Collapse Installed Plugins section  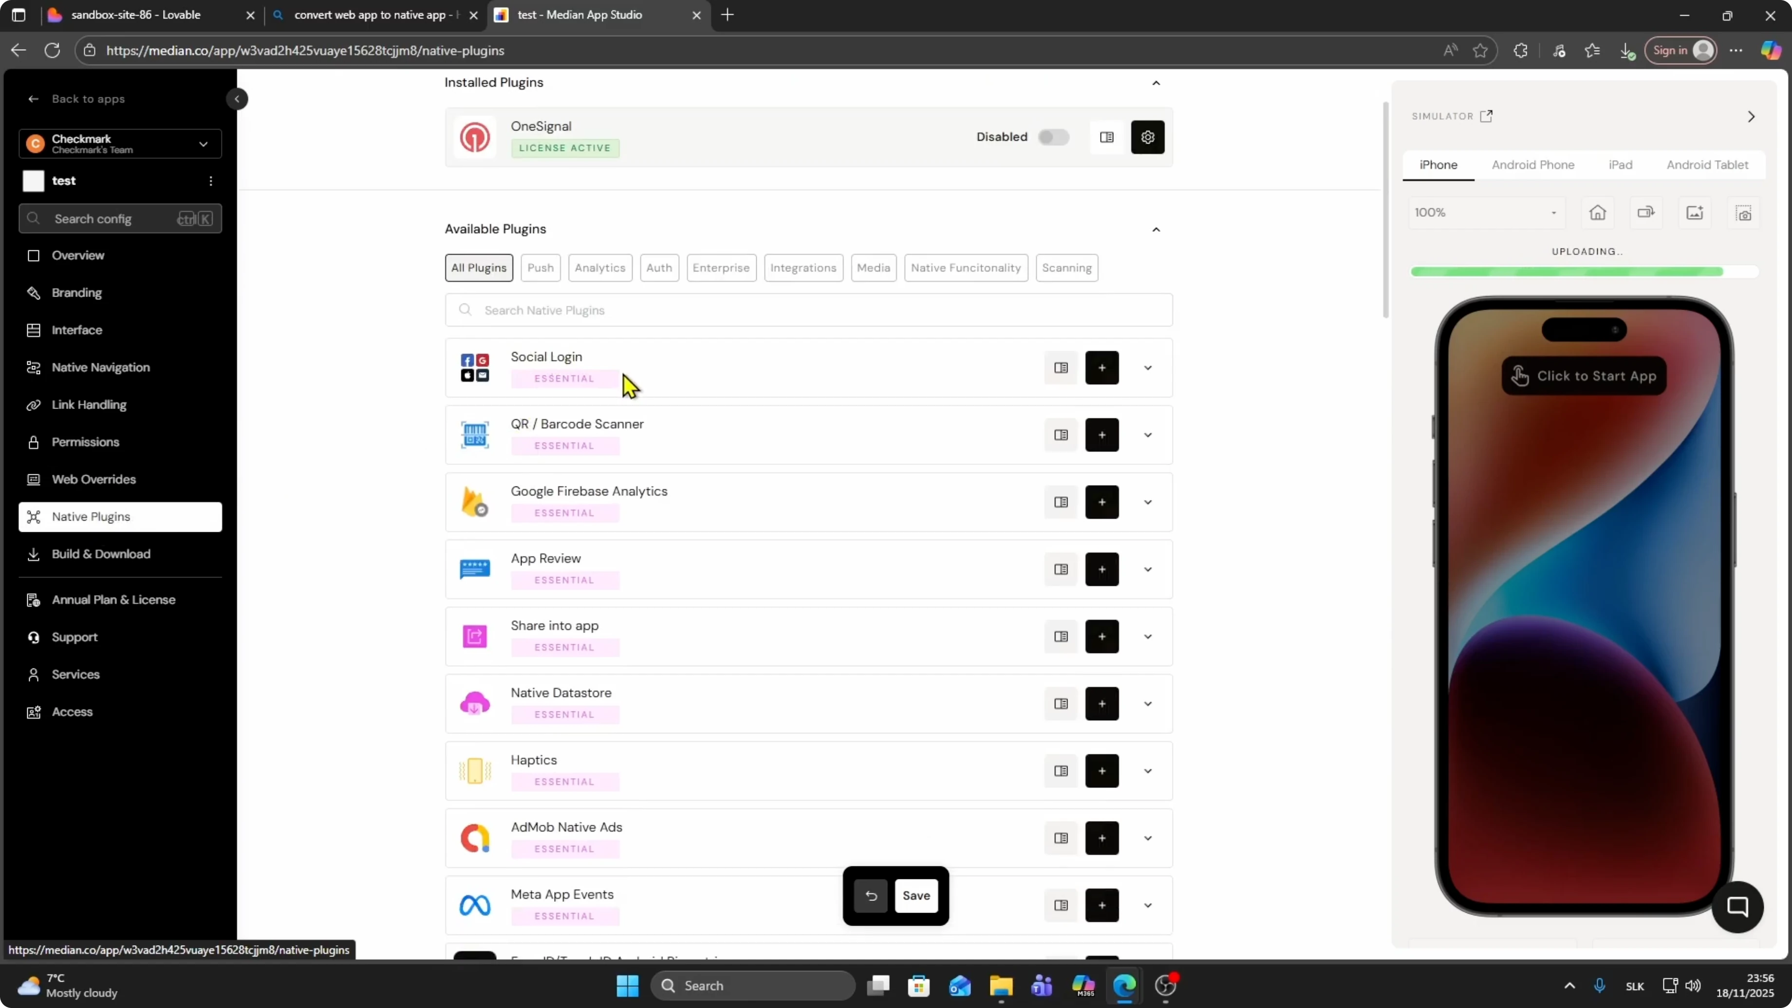pos(1156,83)
